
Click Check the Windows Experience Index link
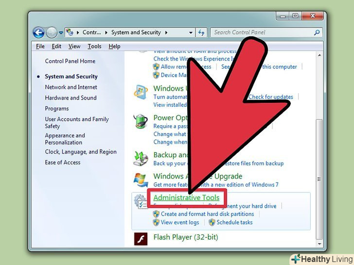pyautogui.click(x=194, y=59)
